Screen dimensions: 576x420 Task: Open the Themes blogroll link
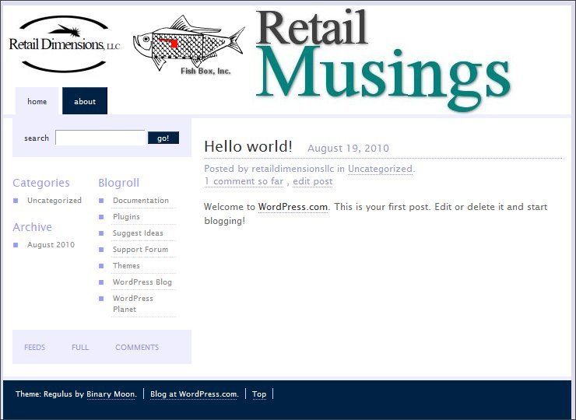click(126, 266)
